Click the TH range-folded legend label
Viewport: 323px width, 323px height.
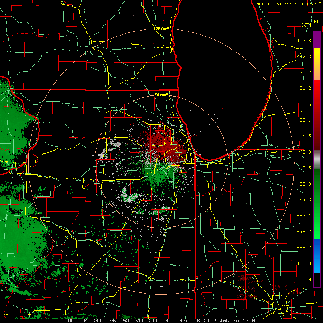click(308, 280)
